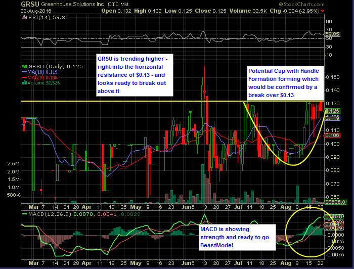Click the Aug label below the MACD panel
This screenshot has height=269, width=354.
[x=286, y=263]
